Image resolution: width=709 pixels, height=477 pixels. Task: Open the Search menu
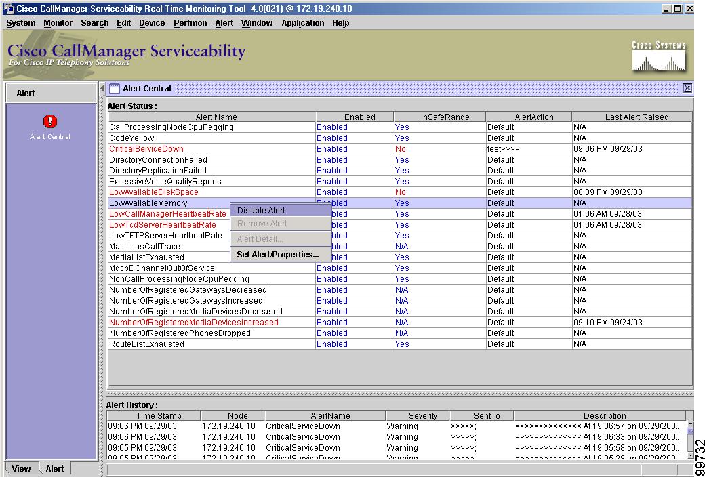(x=94, y=23)
